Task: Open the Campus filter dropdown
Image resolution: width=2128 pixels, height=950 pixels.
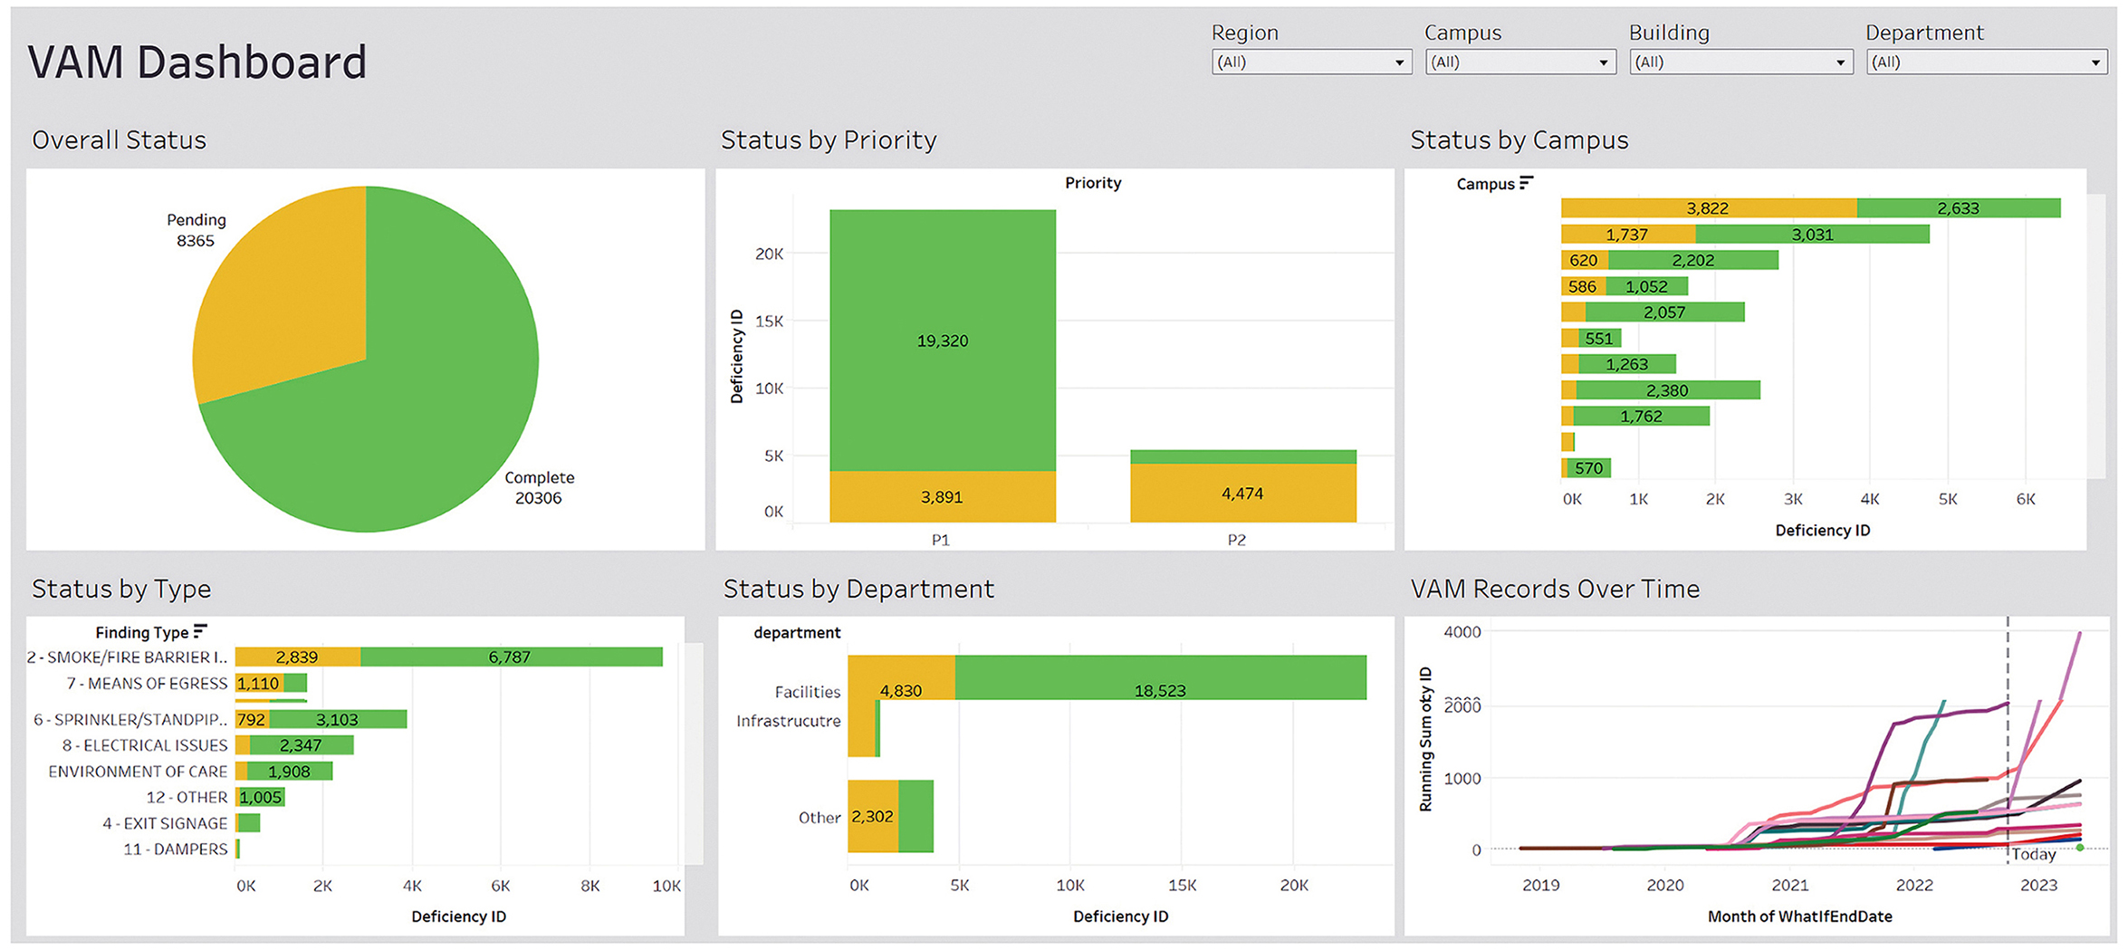Action: [x=1520, y=62]
